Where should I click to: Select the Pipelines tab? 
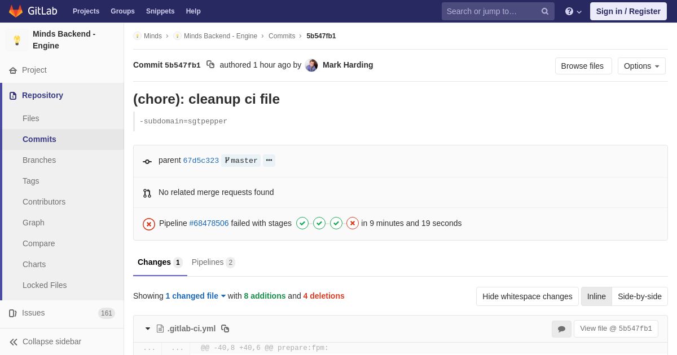(213, 263)
